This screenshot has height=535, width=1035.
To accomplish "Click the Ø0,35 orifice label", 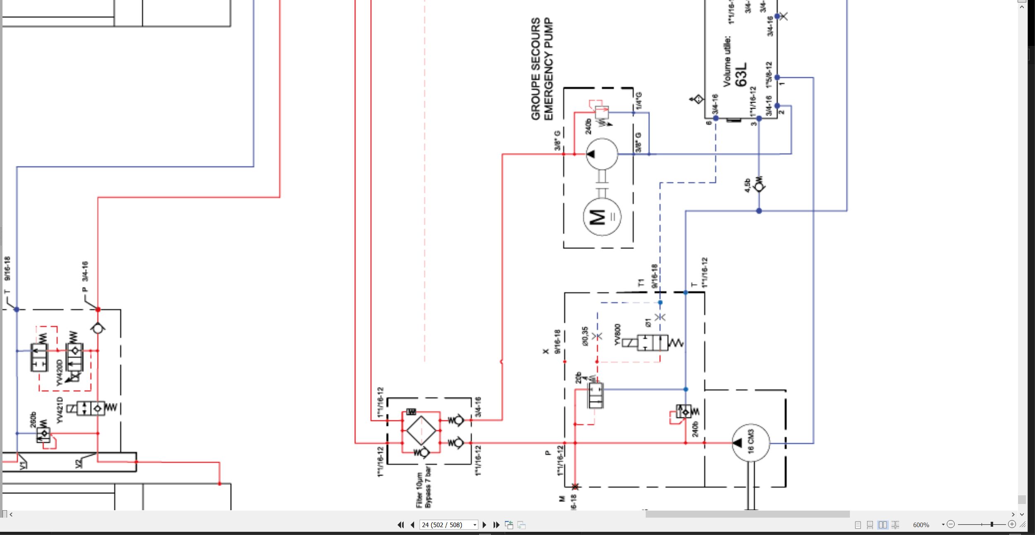I will [x=585, y=336].
